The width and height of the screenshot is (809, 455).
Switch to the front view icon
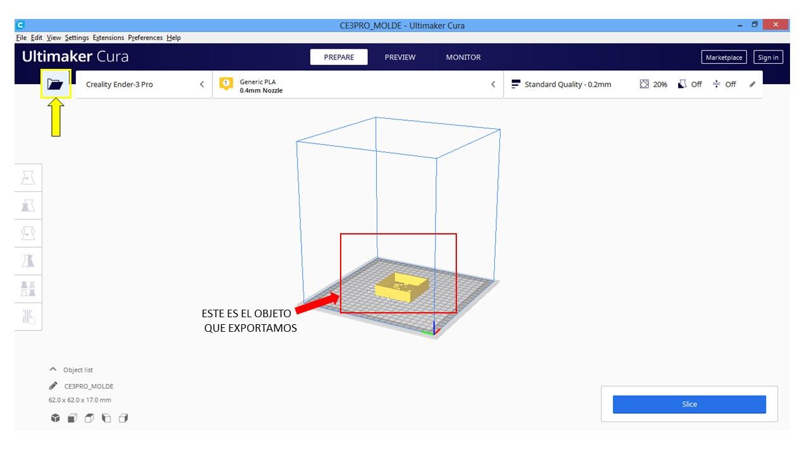73,418
